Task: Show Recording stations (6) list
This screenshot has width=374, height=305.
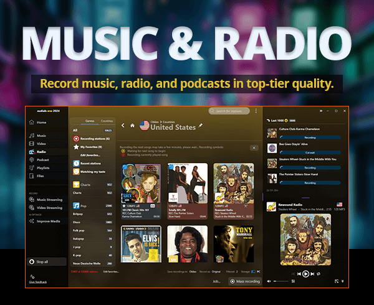Action: [92, 139]
